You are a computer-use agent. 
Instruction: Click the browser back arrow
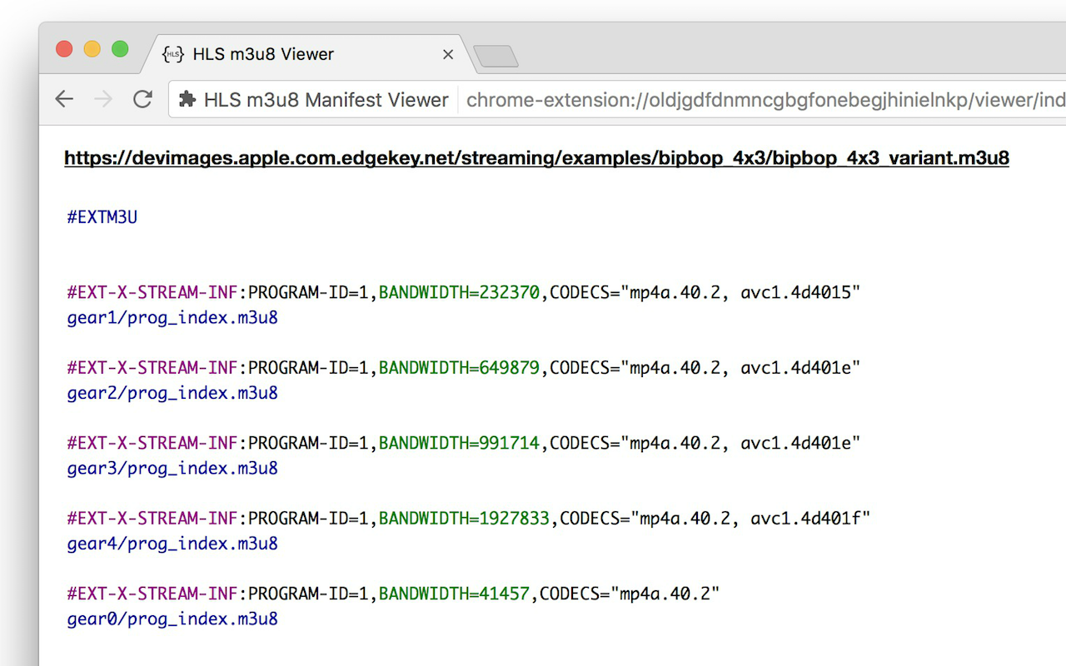pyautogui.click(x=64, y=100)
